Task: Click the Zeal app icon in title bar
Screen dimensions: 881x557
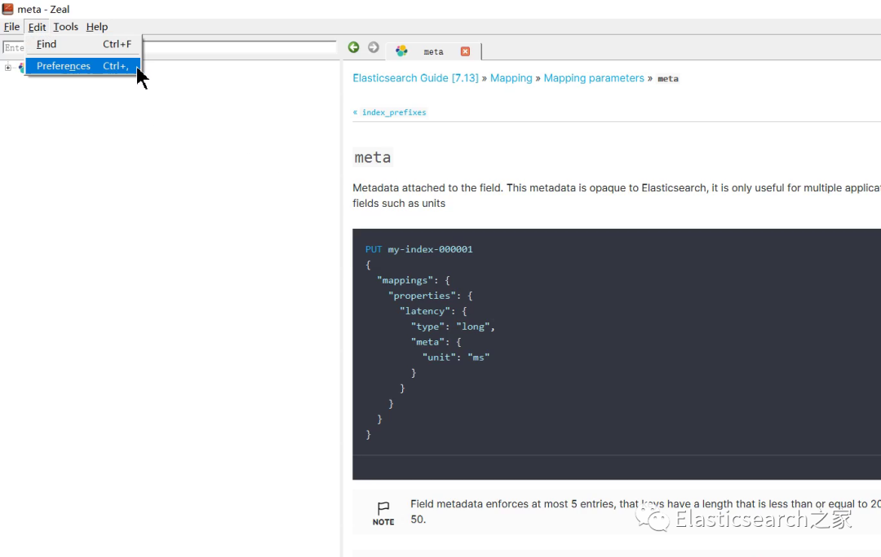Action: point(8,9)
